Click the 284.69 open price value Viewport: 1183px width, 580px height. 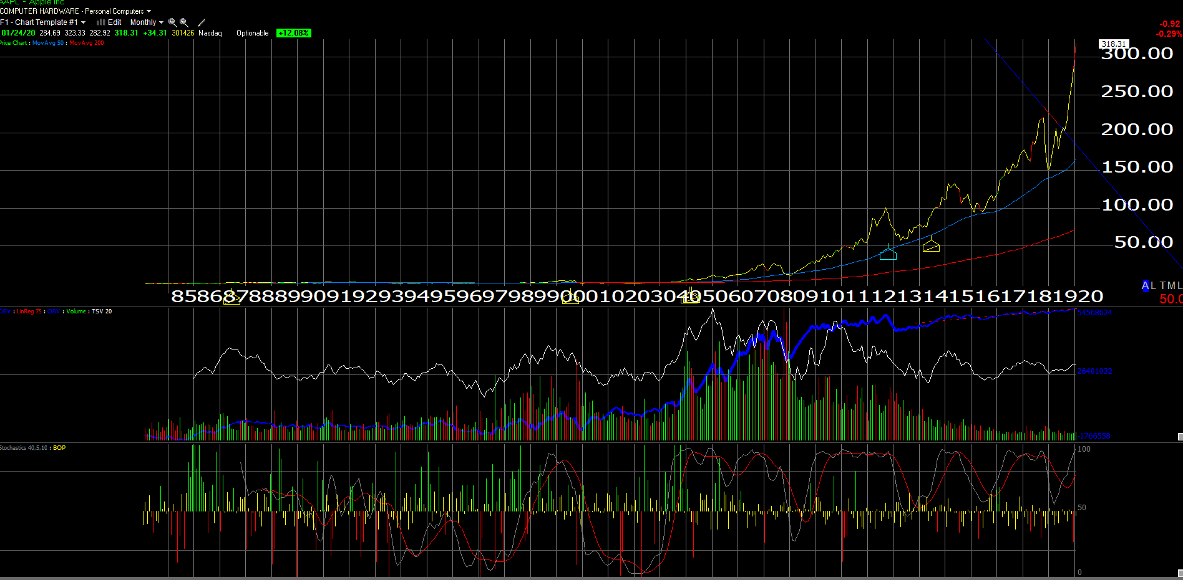50,33
